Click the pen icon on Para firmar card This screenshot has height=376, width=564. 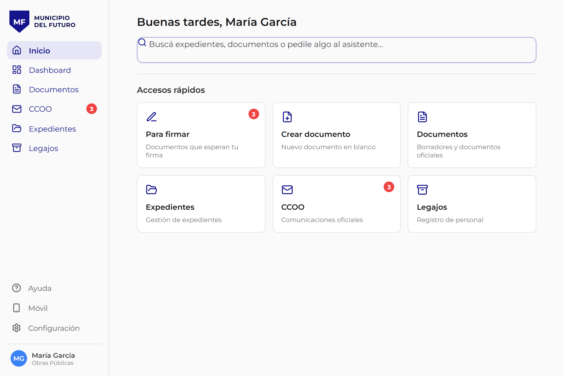click(x=152, y=117)
